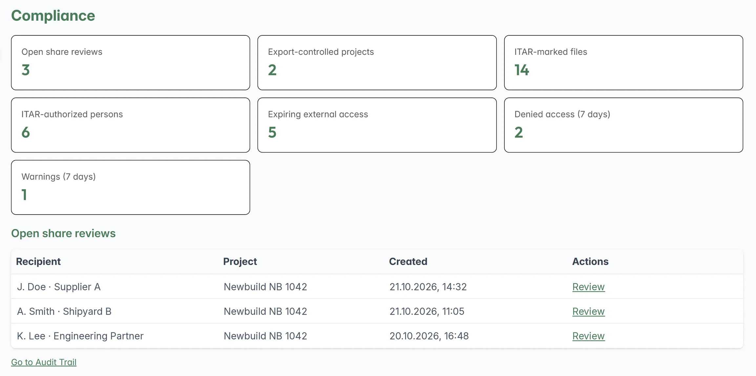Click the ITAR-authorized persons value 6
Screen dimensions: 756x376
[x=26, y=132]
